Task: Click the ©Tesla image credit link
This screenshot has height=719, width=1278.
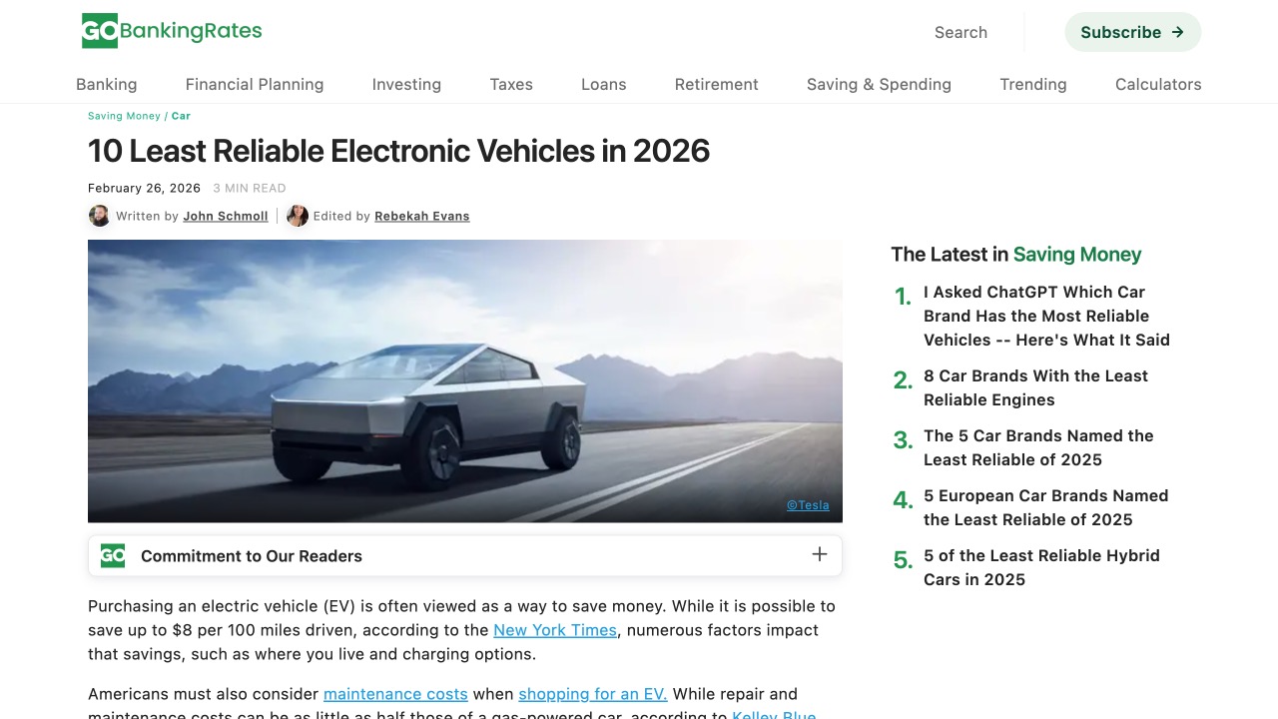Action: (808, 505)
